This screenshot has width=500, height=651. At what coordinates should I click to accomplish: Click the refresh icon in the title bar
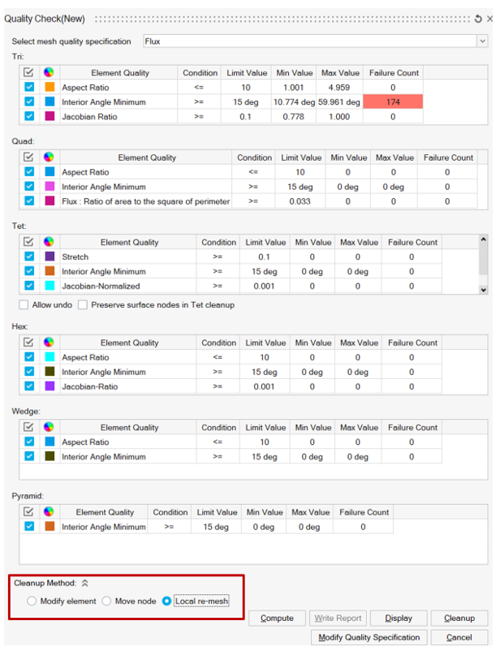click(x=477, y=19)
